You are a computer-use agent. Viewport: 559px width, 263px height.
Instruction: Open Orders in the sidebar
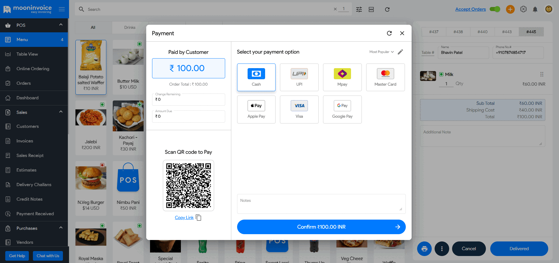(34, 83)
